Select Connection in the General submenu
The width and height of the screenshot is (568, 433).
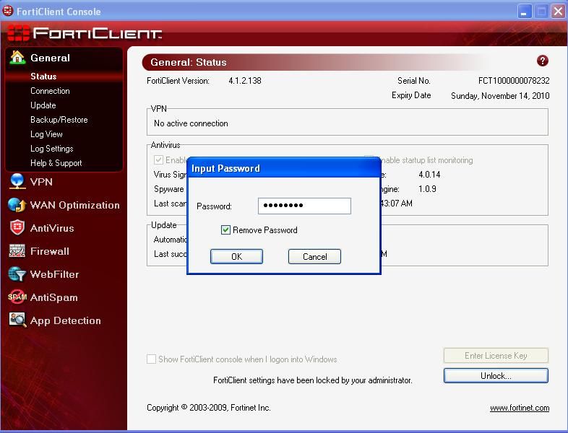[50, 91]
